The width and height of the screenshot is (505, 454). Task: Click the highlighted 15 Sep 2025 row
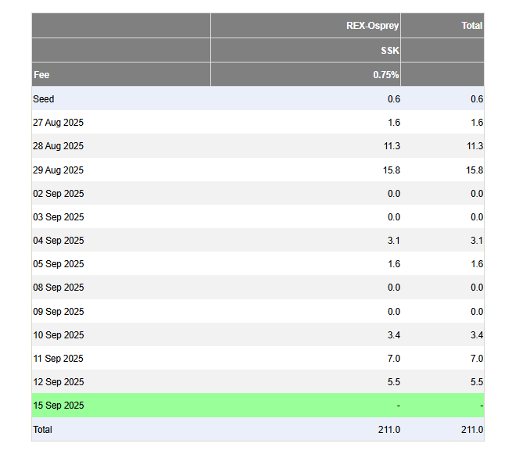[258, 405]
